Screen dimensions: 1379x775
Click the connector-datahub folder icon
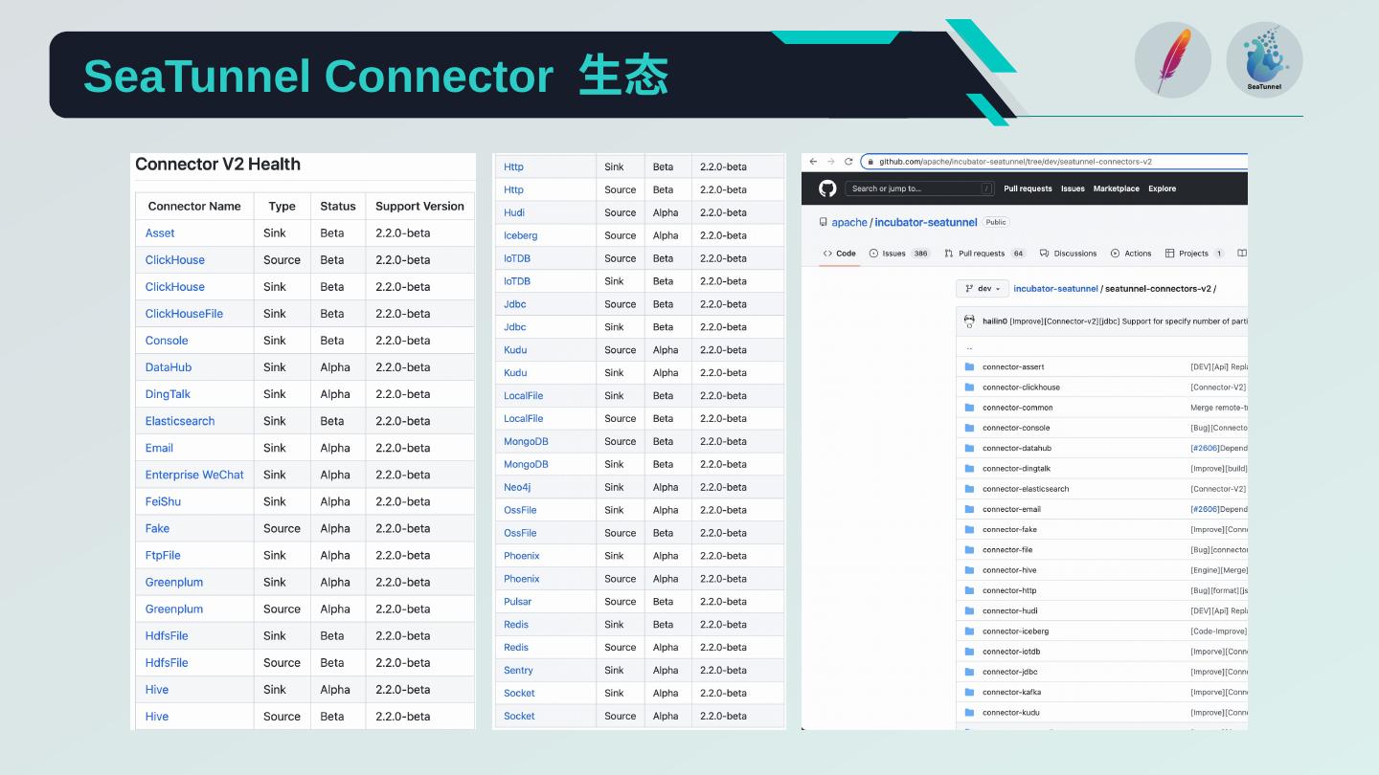click(x=969, y=448)
